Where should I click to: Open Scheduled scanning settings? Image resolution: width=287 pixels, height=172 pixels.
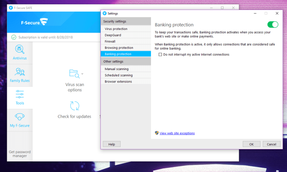point(118,75)
